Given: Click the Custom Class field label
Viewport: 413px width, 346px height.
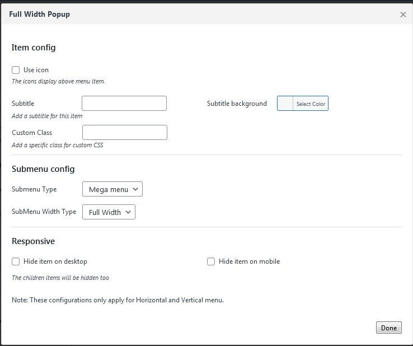Looking at the screenshot, I should [x=32, y=133].
